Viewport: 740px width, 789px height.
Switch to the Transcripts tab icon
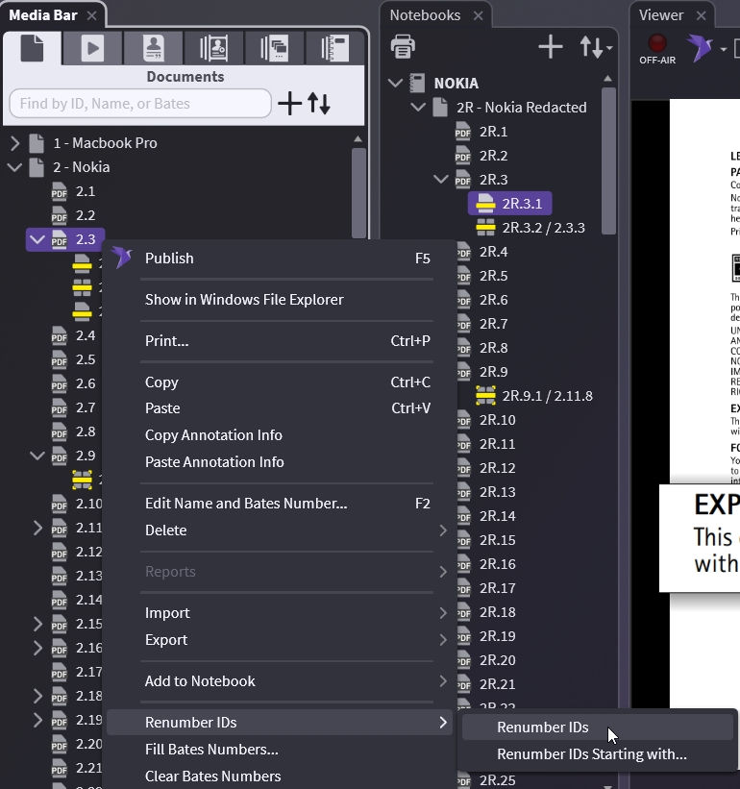click(x=152, y=48)
